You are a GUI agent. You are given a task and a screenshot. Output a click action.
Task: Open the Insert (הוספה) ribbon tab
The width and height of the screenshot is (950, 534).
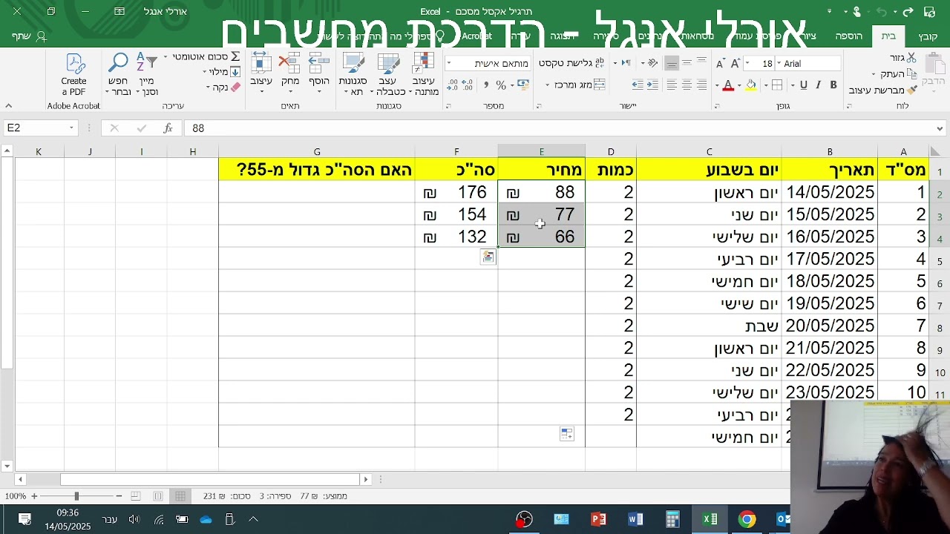coord(848,36)
